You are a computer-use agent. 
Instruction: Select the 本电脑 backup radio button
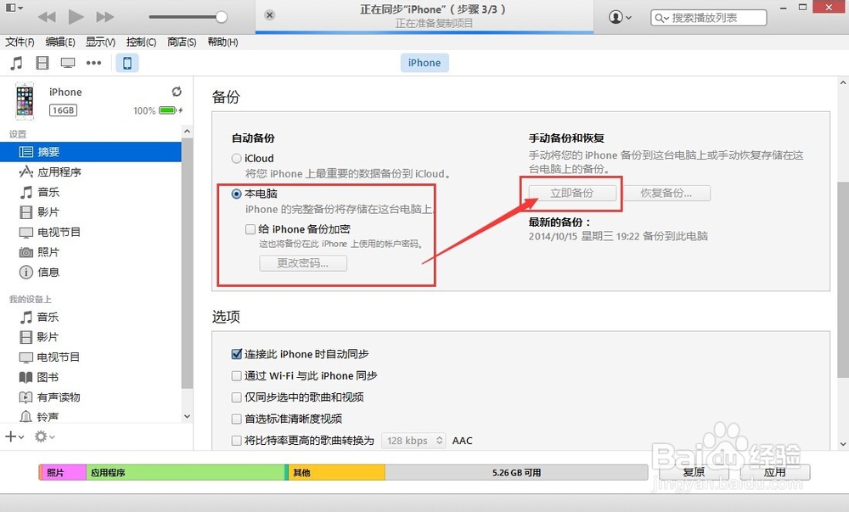(237, 194)
